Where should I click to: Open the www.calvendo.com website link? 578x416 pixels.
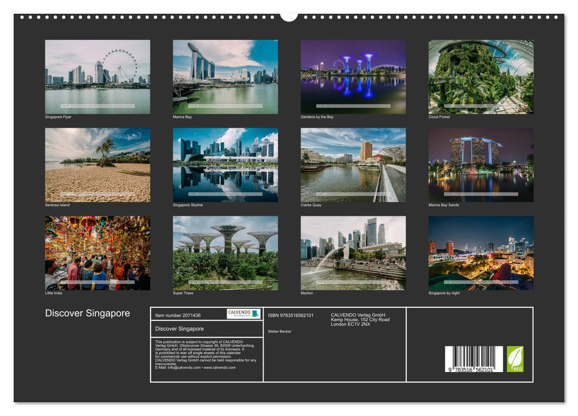point(219,367)
